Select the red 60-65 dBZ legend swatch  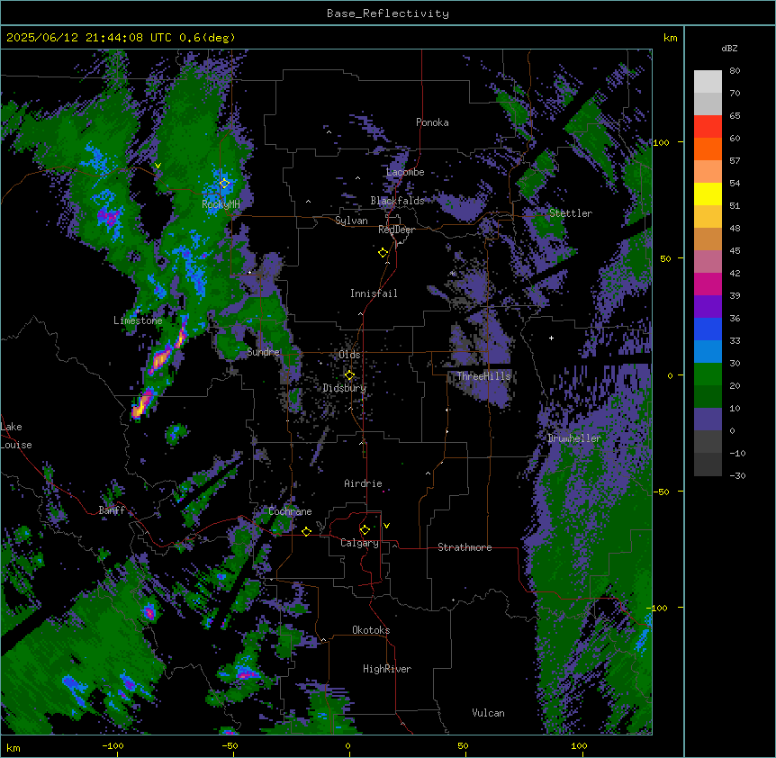pyautogui.click(x=708, y=127)
